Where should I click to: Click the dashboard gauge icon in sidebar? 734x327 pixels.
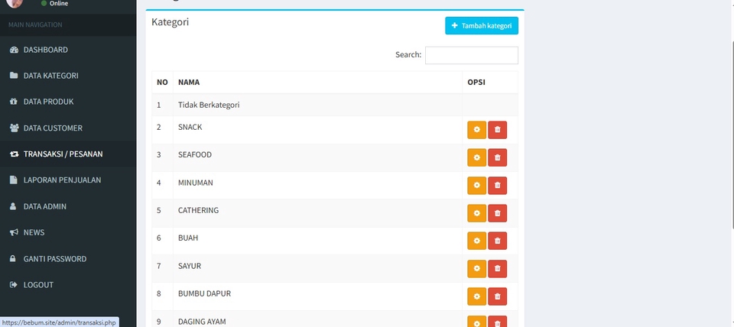pos(14,50)
